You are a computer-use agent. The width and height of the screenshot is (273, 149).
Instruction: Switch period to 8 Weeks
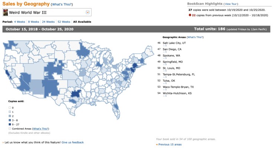coord(34,22)
